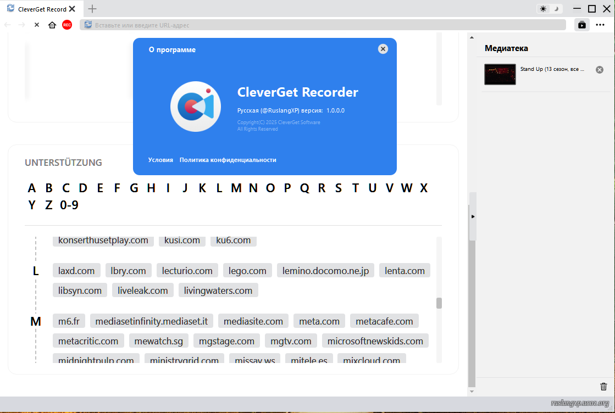Open the media library icon in toolbar
615x413 pixels.
pyautogui.click(x=581, y=25)
